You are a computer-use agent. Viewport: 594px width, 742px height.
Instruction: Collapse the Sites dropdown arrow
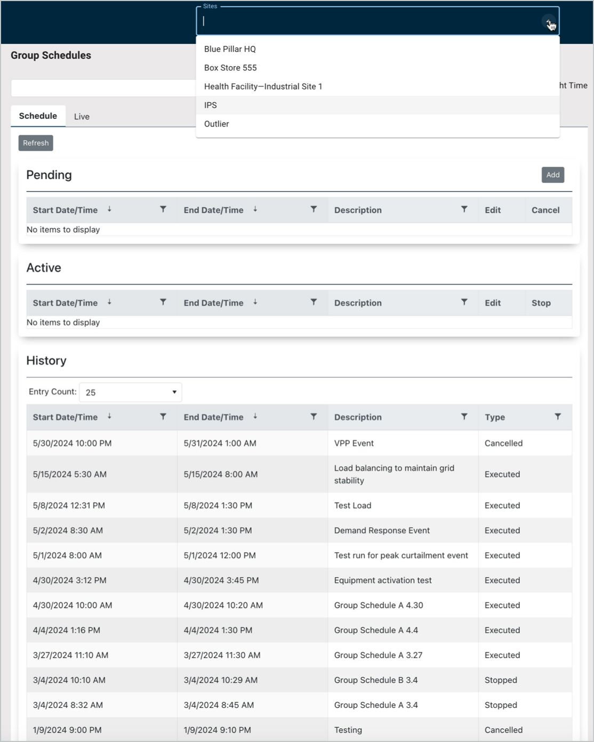pos(548,22)
